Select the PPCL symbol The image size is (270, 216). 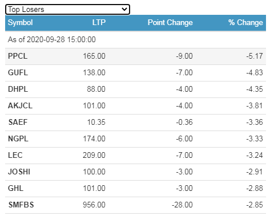tap(18, 56)
